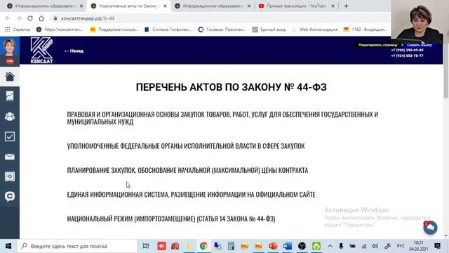Click the microphone icon in system tray
Screen dimensions: 449x253
[341, 246]
